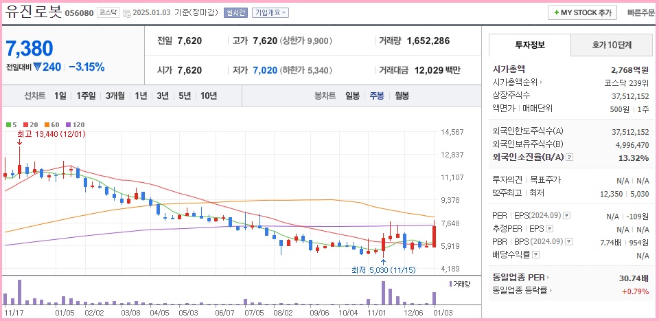Show the 일봉 candle chart
The width and height of the screenshot is (659, 321).
tap(352, 96)
